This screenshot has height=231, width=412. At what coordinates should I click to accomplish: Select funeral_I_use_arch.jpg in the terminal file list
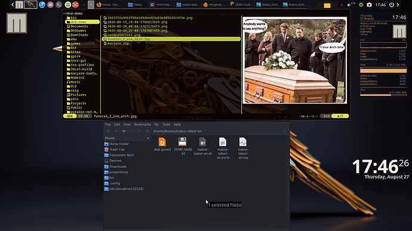click(171, 39)
